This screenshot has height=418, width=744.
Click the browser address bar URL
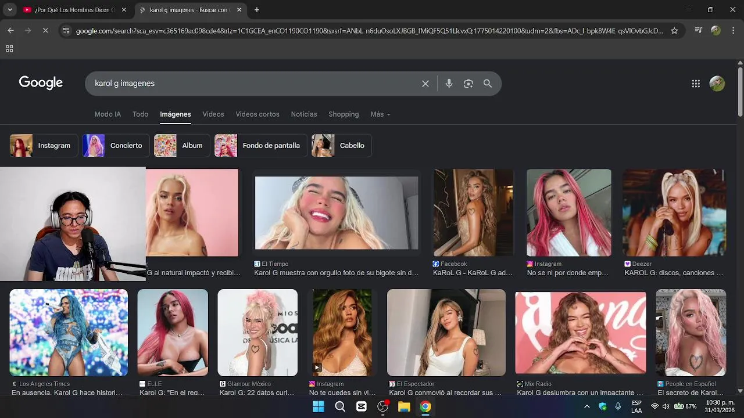tap(369, 31)
